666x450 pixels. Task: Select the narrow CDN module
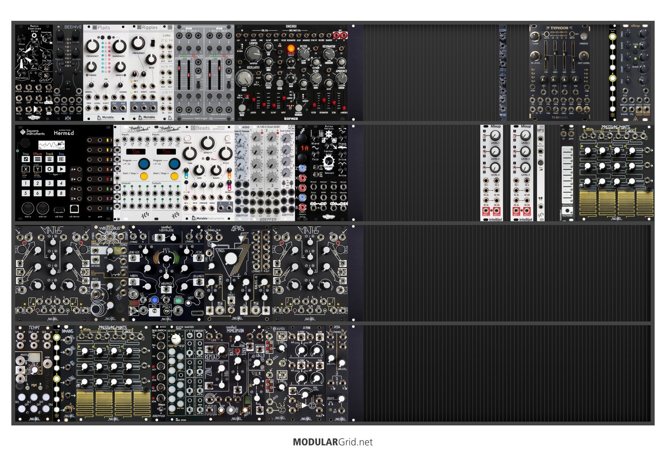[503, 73]
